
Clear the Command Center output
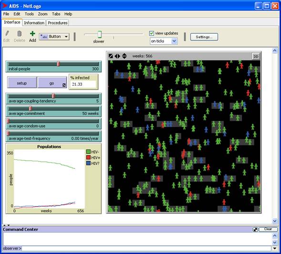268,229
